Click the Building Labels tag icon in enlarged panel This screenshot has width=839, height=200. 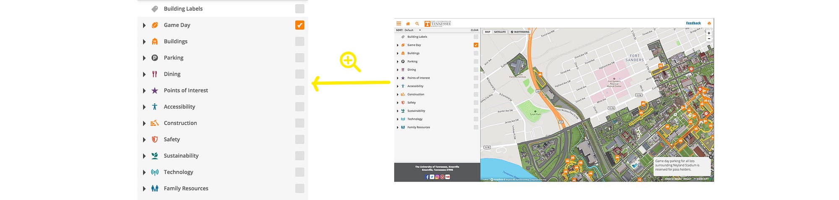[155, 9]
